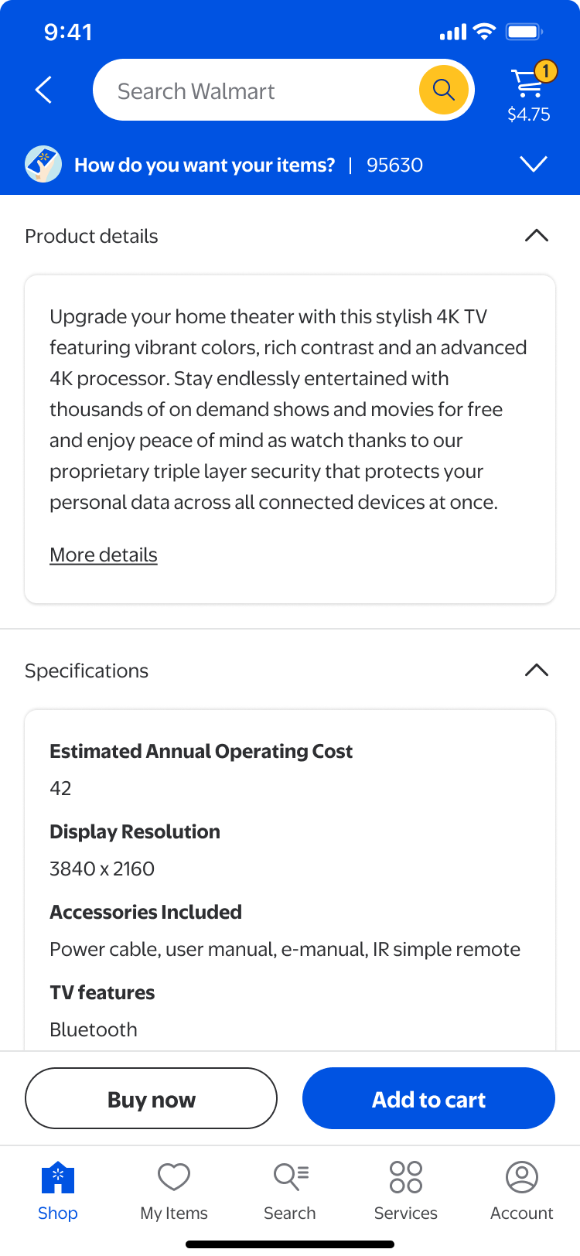Collapse the Specifications section
The height and width of the screenshot is (1256, 580).
pos(537,671)
